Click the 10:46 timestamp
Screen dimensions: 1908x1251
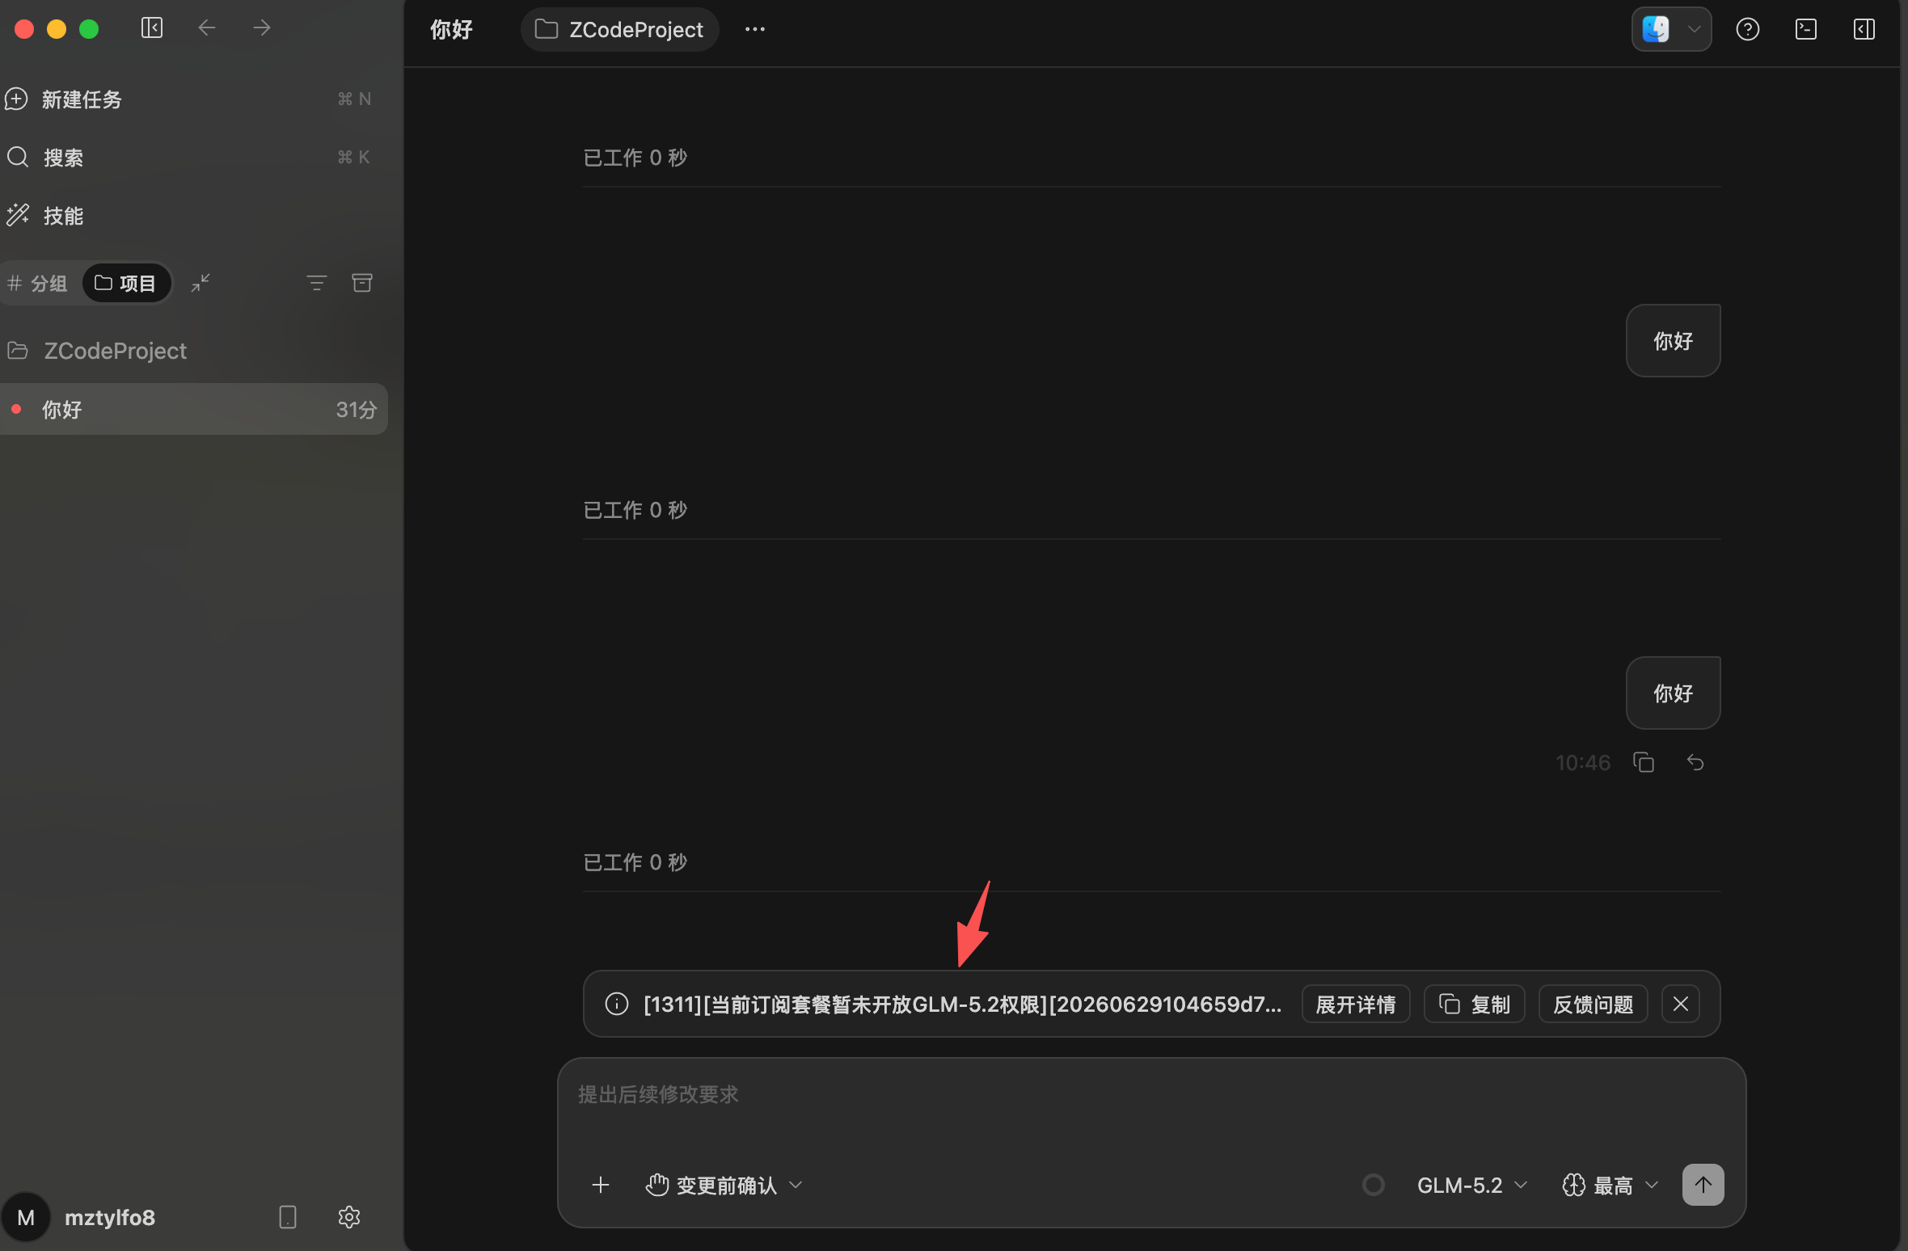[x=1583, y=762]
